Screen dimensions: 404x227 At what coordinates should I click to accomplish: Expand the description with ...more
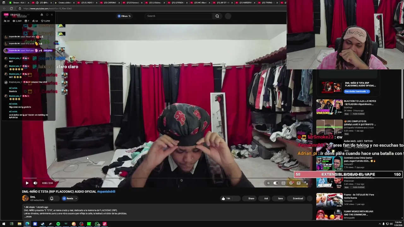(x=28, y=217)
